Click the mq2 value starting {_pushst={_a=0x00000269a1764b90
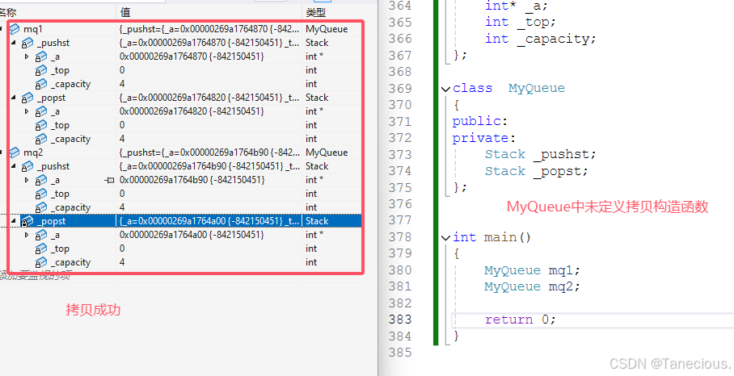734x376 pixels. pos(209,152)
